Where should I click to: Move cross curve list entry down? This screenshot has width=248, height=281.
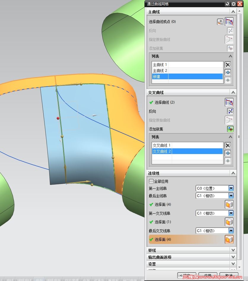click(228, 161)
